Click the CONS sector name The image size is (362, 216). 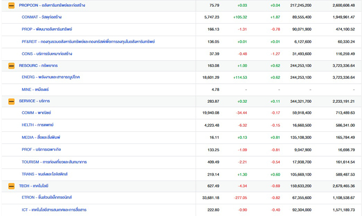(47, 54)
